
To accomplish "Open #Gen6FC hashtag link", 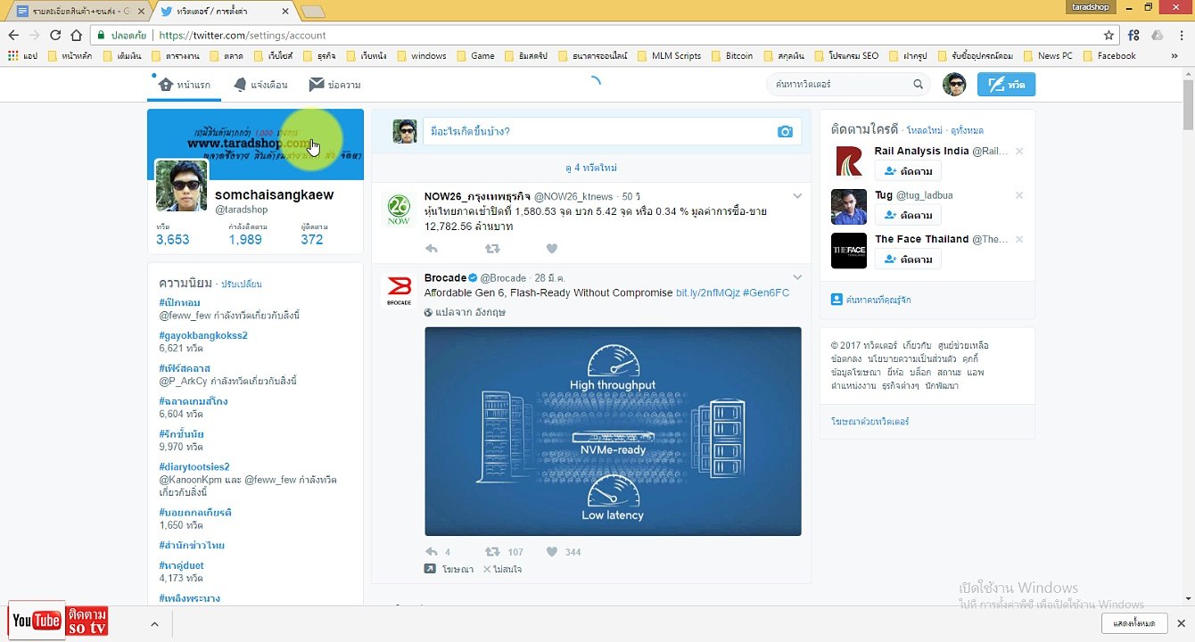I will point(766,292).
